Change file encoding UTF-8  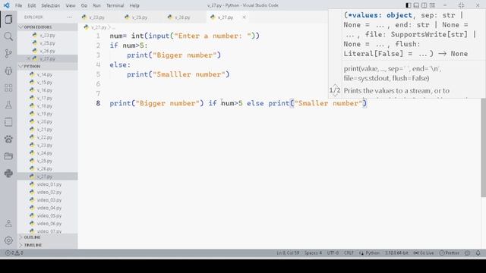[333, 253]
